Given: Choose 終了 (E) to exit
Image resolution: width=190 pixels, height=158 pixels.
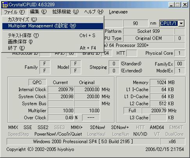Looking at the screenshot, I should click(x=53, y=48).
